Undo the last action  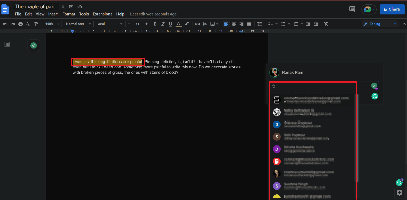(x=5, y=24)
